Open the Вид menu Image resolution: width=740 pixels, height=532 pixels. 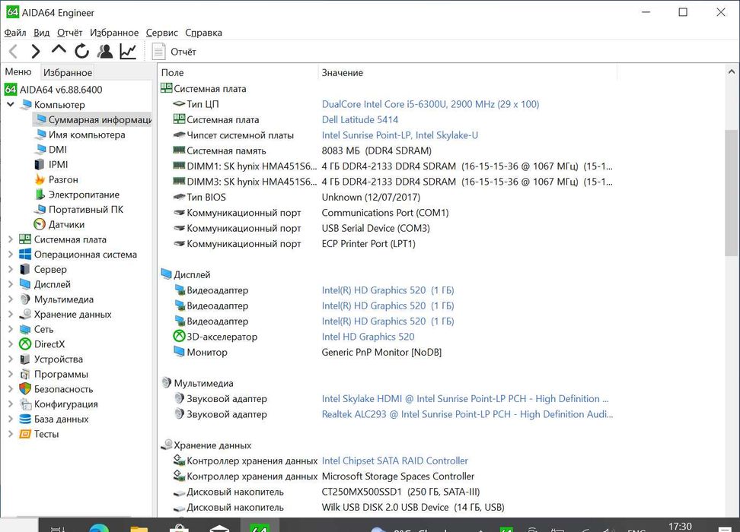click(42, 33)
